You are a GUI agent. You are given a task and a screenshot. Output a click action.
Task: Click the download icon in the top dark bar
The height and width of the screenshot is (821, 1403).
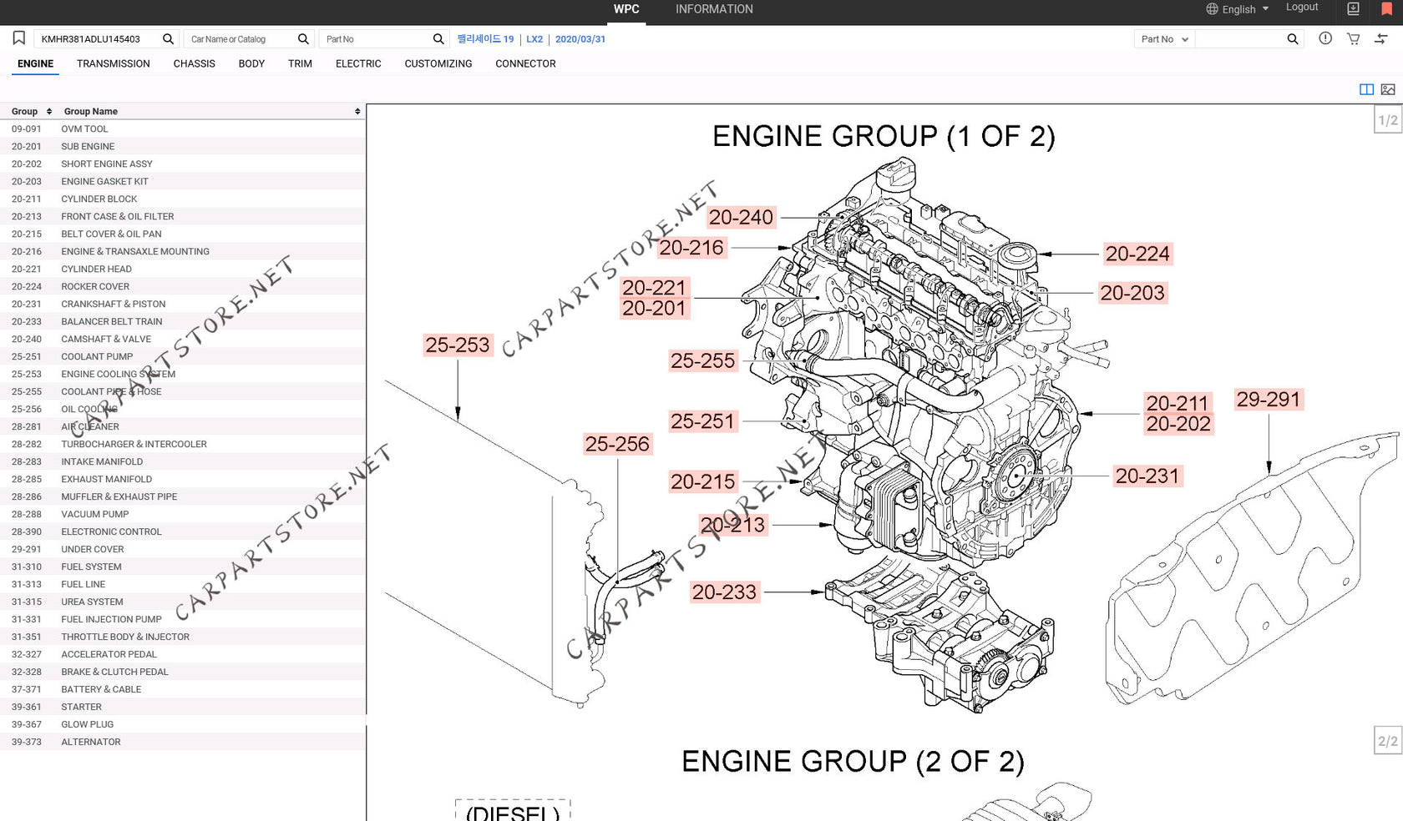[x=1354, y=8]
